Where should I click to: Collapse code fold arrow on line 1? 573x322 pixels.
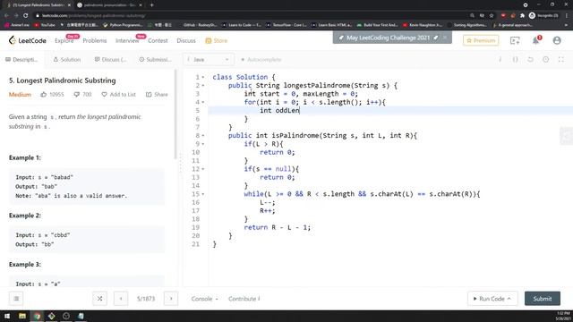(x=203, y=78)
